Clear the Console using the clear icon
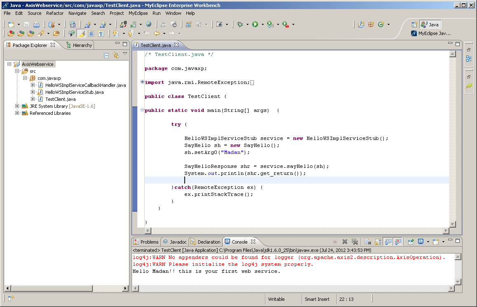This screenshot has width=477, height=307. pos(369,242)
